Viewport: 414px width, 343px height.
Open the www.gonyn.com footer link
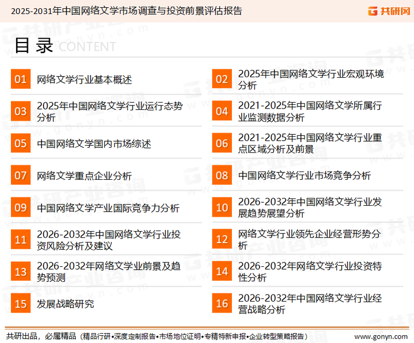[381, 336]
